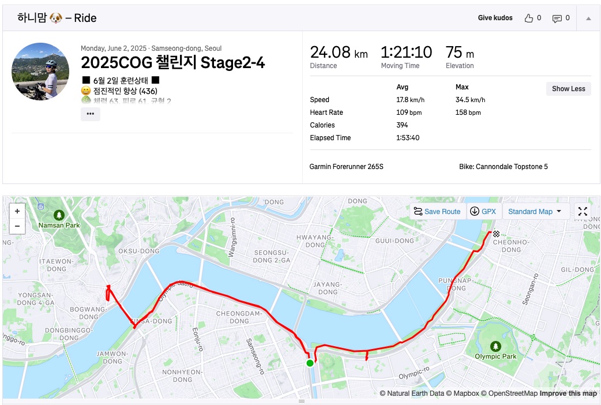Screen dimensions: 601x405
Task: Click the kudos thumbs-up icon
Action: 529,18
